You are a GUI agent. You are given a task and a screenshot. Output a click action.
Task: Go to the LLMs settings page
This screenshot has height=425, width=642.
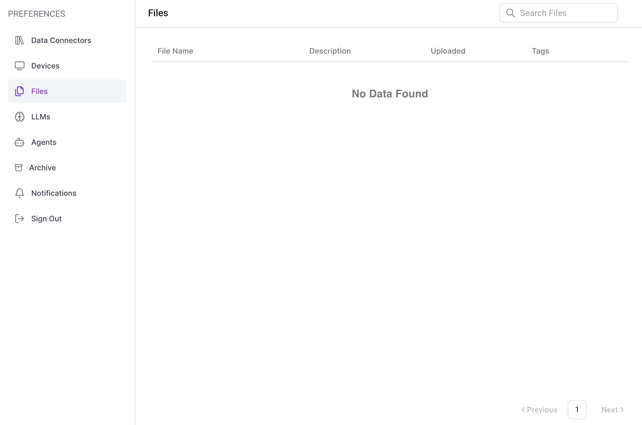[x=41, y=117]
